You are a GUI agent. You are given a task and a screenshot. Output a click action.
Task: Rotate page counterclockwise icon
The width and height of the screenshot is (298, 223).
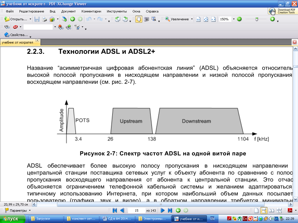(x=118, y=19)
